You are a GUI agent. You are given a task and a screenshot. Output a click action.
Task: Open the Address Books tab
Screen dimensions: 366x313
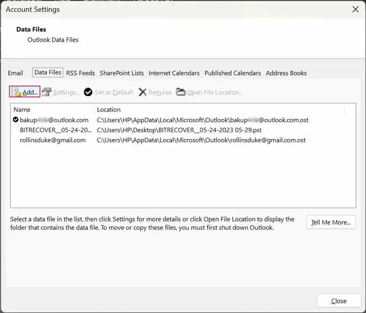[286, 73]
